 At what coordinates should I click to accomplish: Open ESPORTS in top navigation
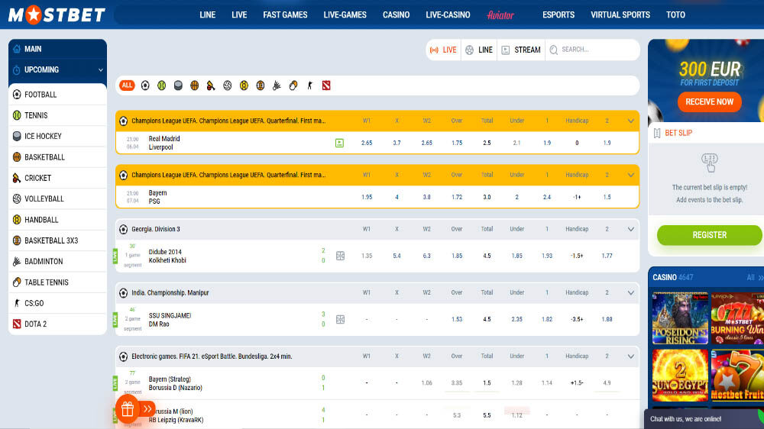click(x=558, y=15)
